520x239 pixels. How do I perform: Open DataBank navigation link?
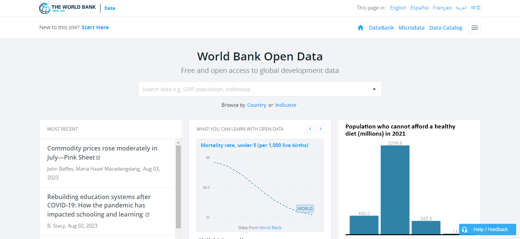381,28
